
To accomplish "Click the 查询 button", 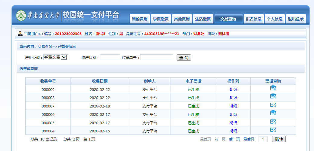I will pyautogui.click(x=184, y=58).
